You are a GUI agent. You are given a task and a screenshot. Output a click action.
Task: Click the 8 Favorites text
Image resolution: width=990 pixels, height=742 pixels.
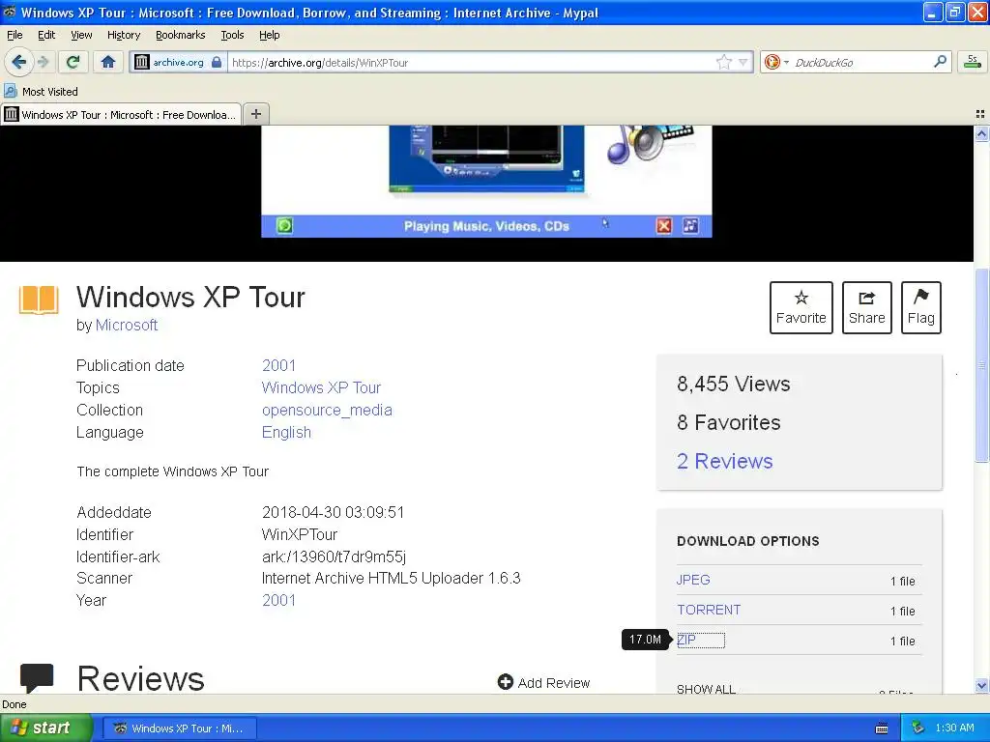tap(729, 423)
